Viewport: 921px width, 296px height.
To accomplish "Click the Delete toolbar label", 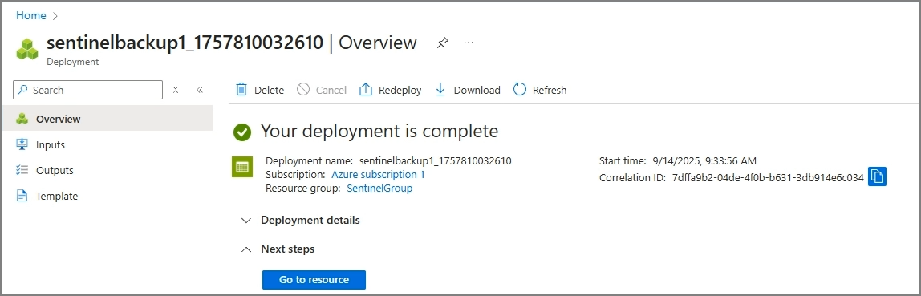I will point(269,90).
